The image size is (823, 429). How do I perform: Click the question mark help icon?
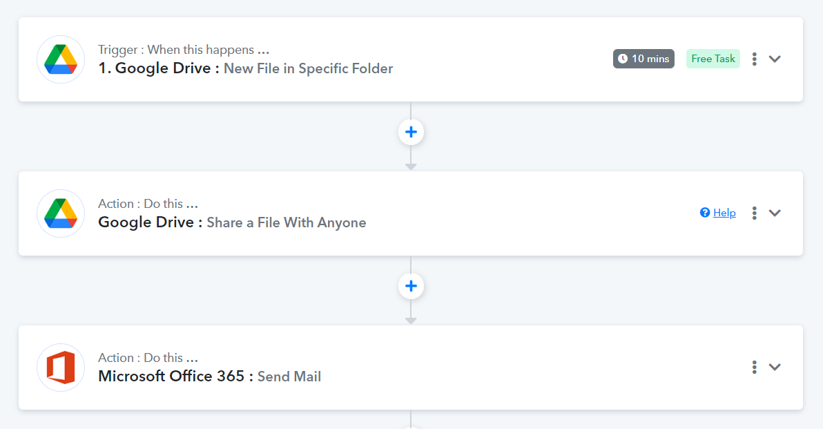[x=705, y=212]
